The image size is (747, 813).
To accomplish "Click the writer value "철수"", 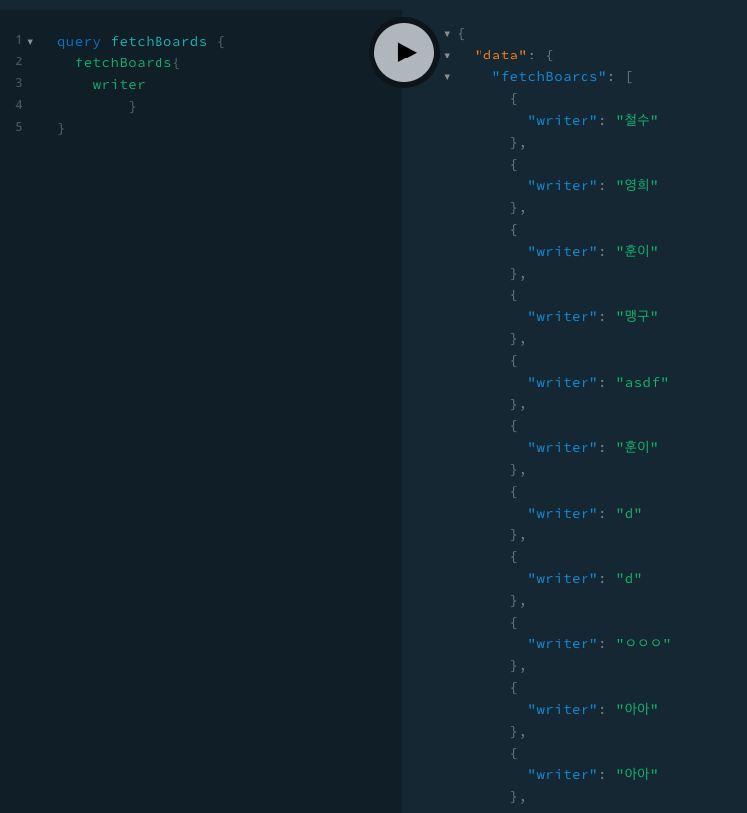I will click(637, 121).
